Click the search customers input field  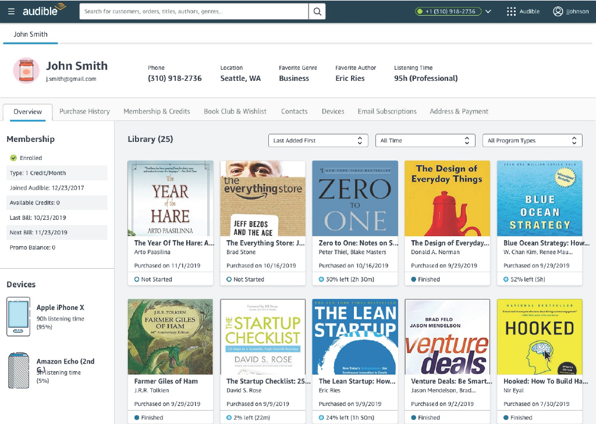194,12
